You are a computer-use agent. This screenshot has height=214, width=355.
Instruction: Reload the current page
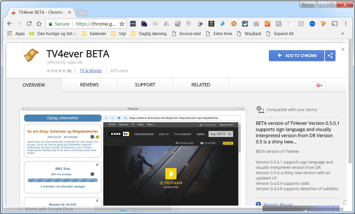[x=29, y=24]
